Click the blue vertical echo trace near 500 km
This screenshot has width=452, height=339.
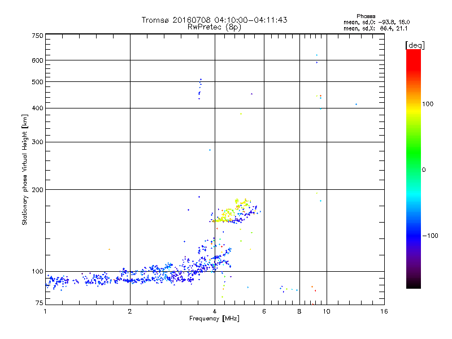click(x=200, y=89)
